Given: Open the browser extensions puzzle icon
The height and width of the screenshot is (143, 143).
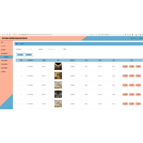Looking at the screenshot, I should pos(132,35).
